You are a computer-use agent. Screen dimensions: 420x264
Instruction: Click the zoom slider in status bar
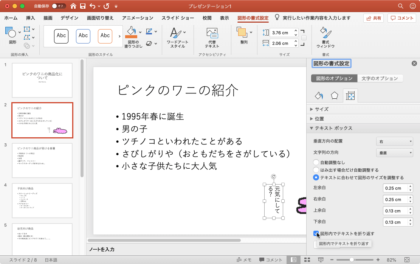tap(352, 260)
